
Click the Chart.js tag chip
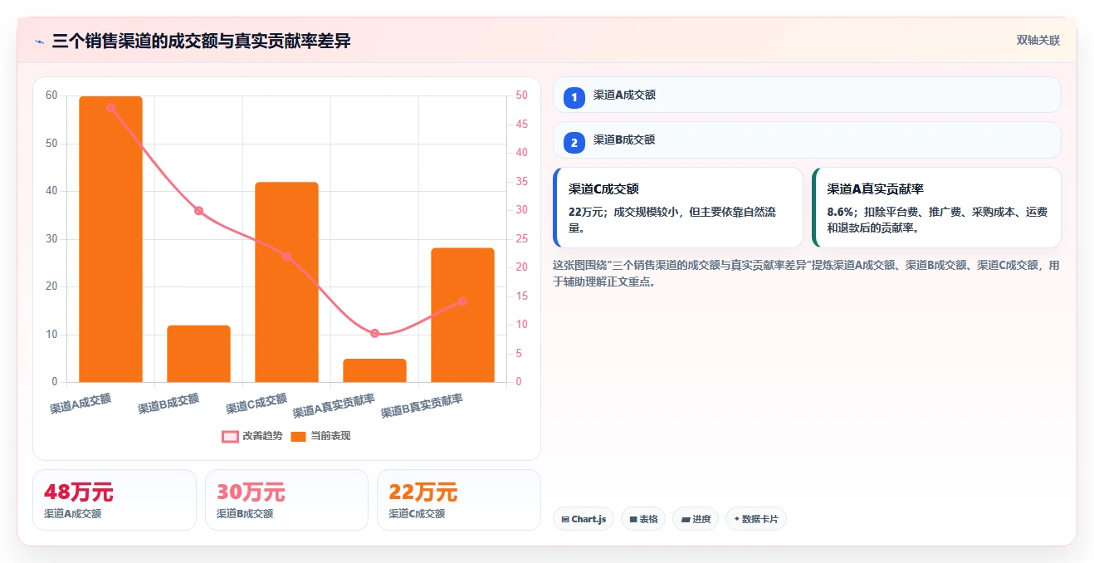tap(584, 519)
